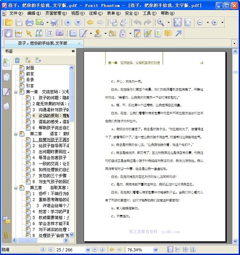Image resolution: width=240 pixels, height=255 pixels.
Task: Click the redo arrow icon
Action: (x=147, y=22)
